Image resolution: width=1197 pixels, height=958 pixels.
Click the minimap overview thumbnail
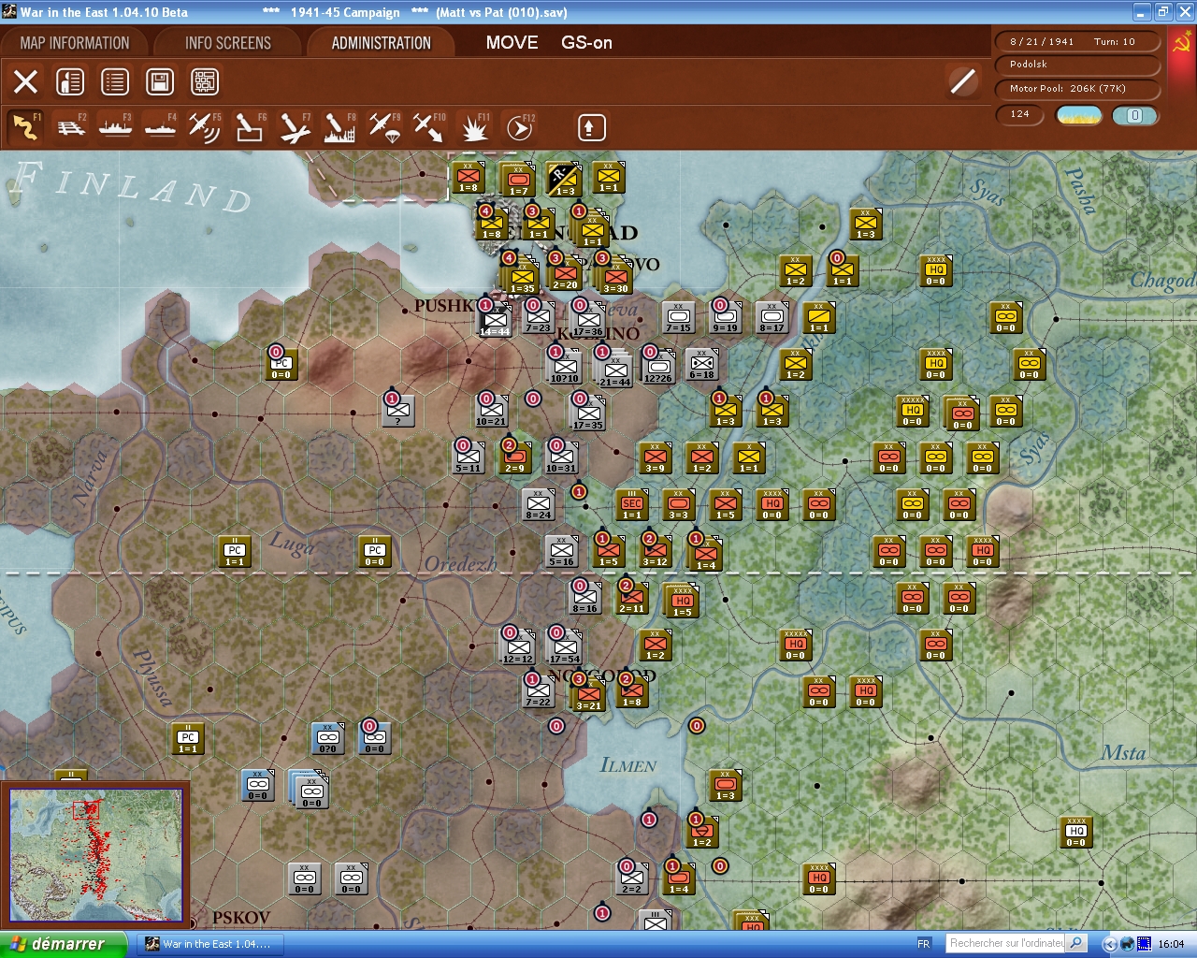click(95, 855)
